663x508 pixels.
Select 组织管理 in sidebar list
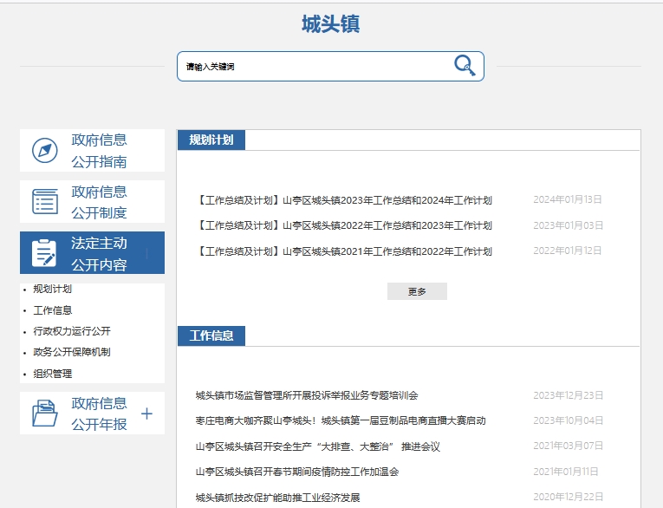pyautogui.click(x=52, y=374)
